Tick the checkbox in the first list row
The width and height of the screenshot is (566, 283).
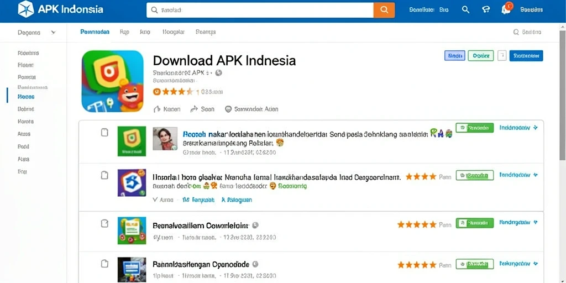coord(104,133)
